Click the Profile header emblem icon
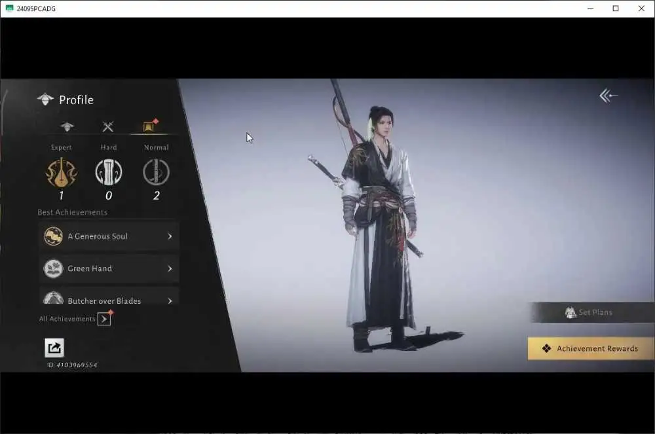 pos(45,99)
